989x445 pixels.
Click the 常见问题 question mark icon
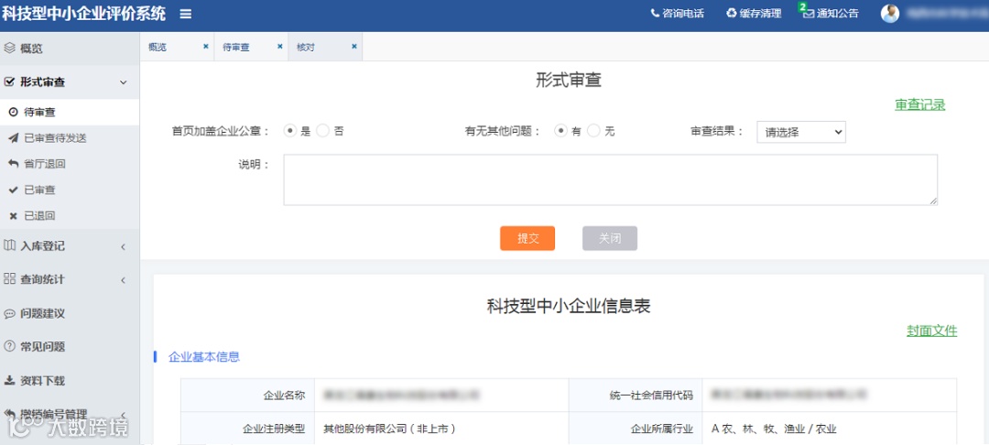[x=9, y=347]
